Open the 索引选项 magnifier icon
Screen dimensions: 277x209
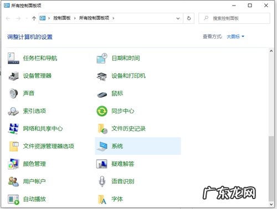click(x=13, y=111)
